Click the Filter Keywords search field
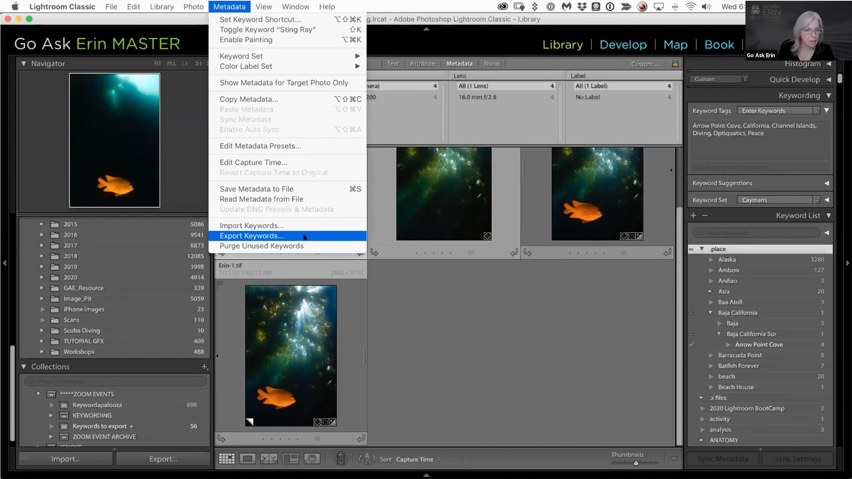 (756, 233)
